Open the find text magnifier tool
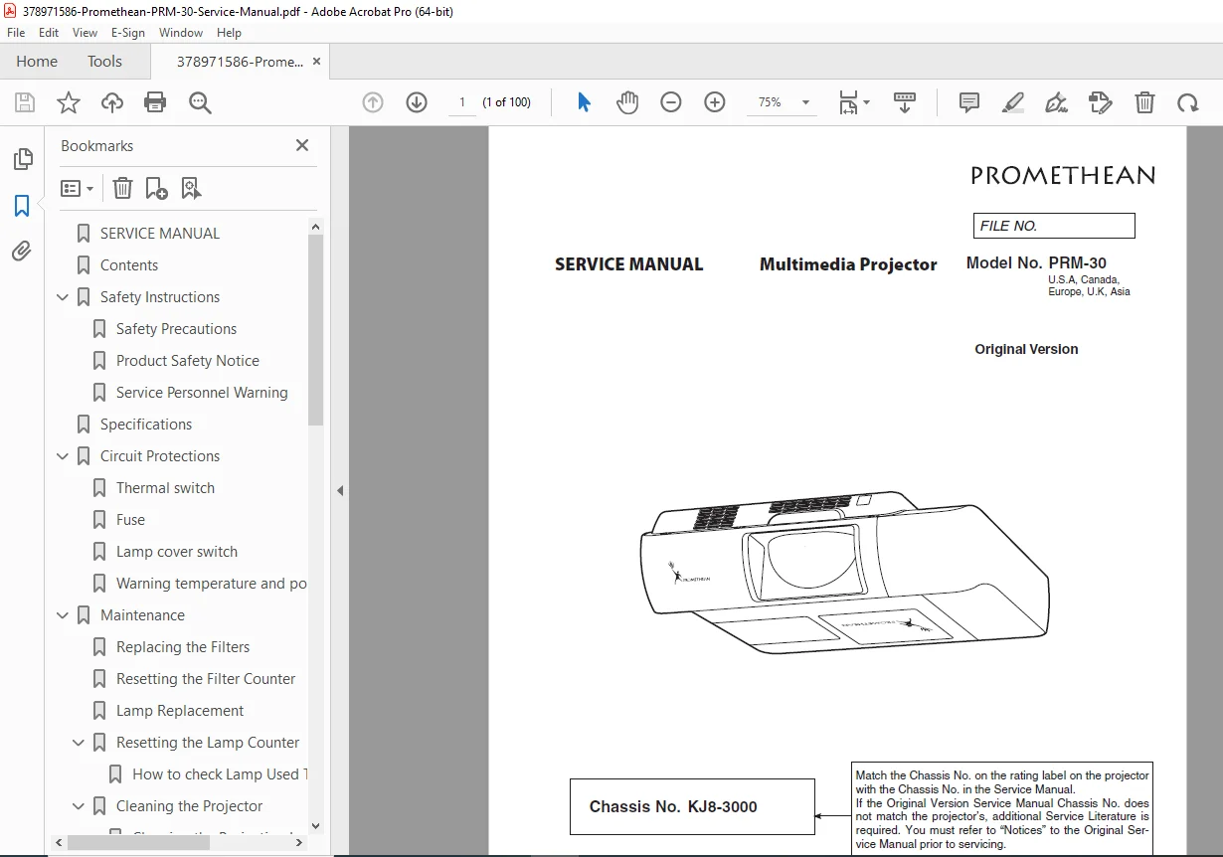This screenshot has width=1223, height=857. [x=200, y=102]
